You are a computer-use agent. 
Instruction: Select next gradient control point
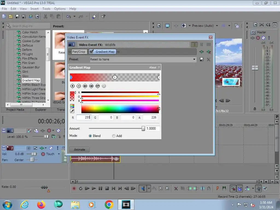pyautogui.click(x=91, y=86)
